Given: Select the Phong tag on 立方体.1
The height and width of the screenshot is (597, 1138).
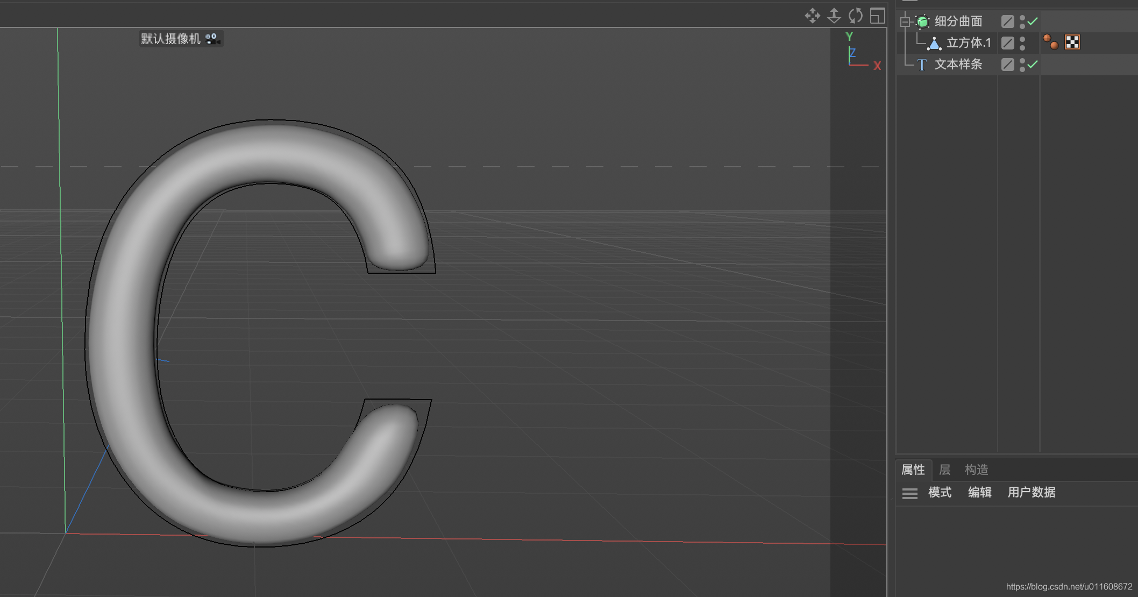Looking at the screenshot, I should [x=1050, y=42].
